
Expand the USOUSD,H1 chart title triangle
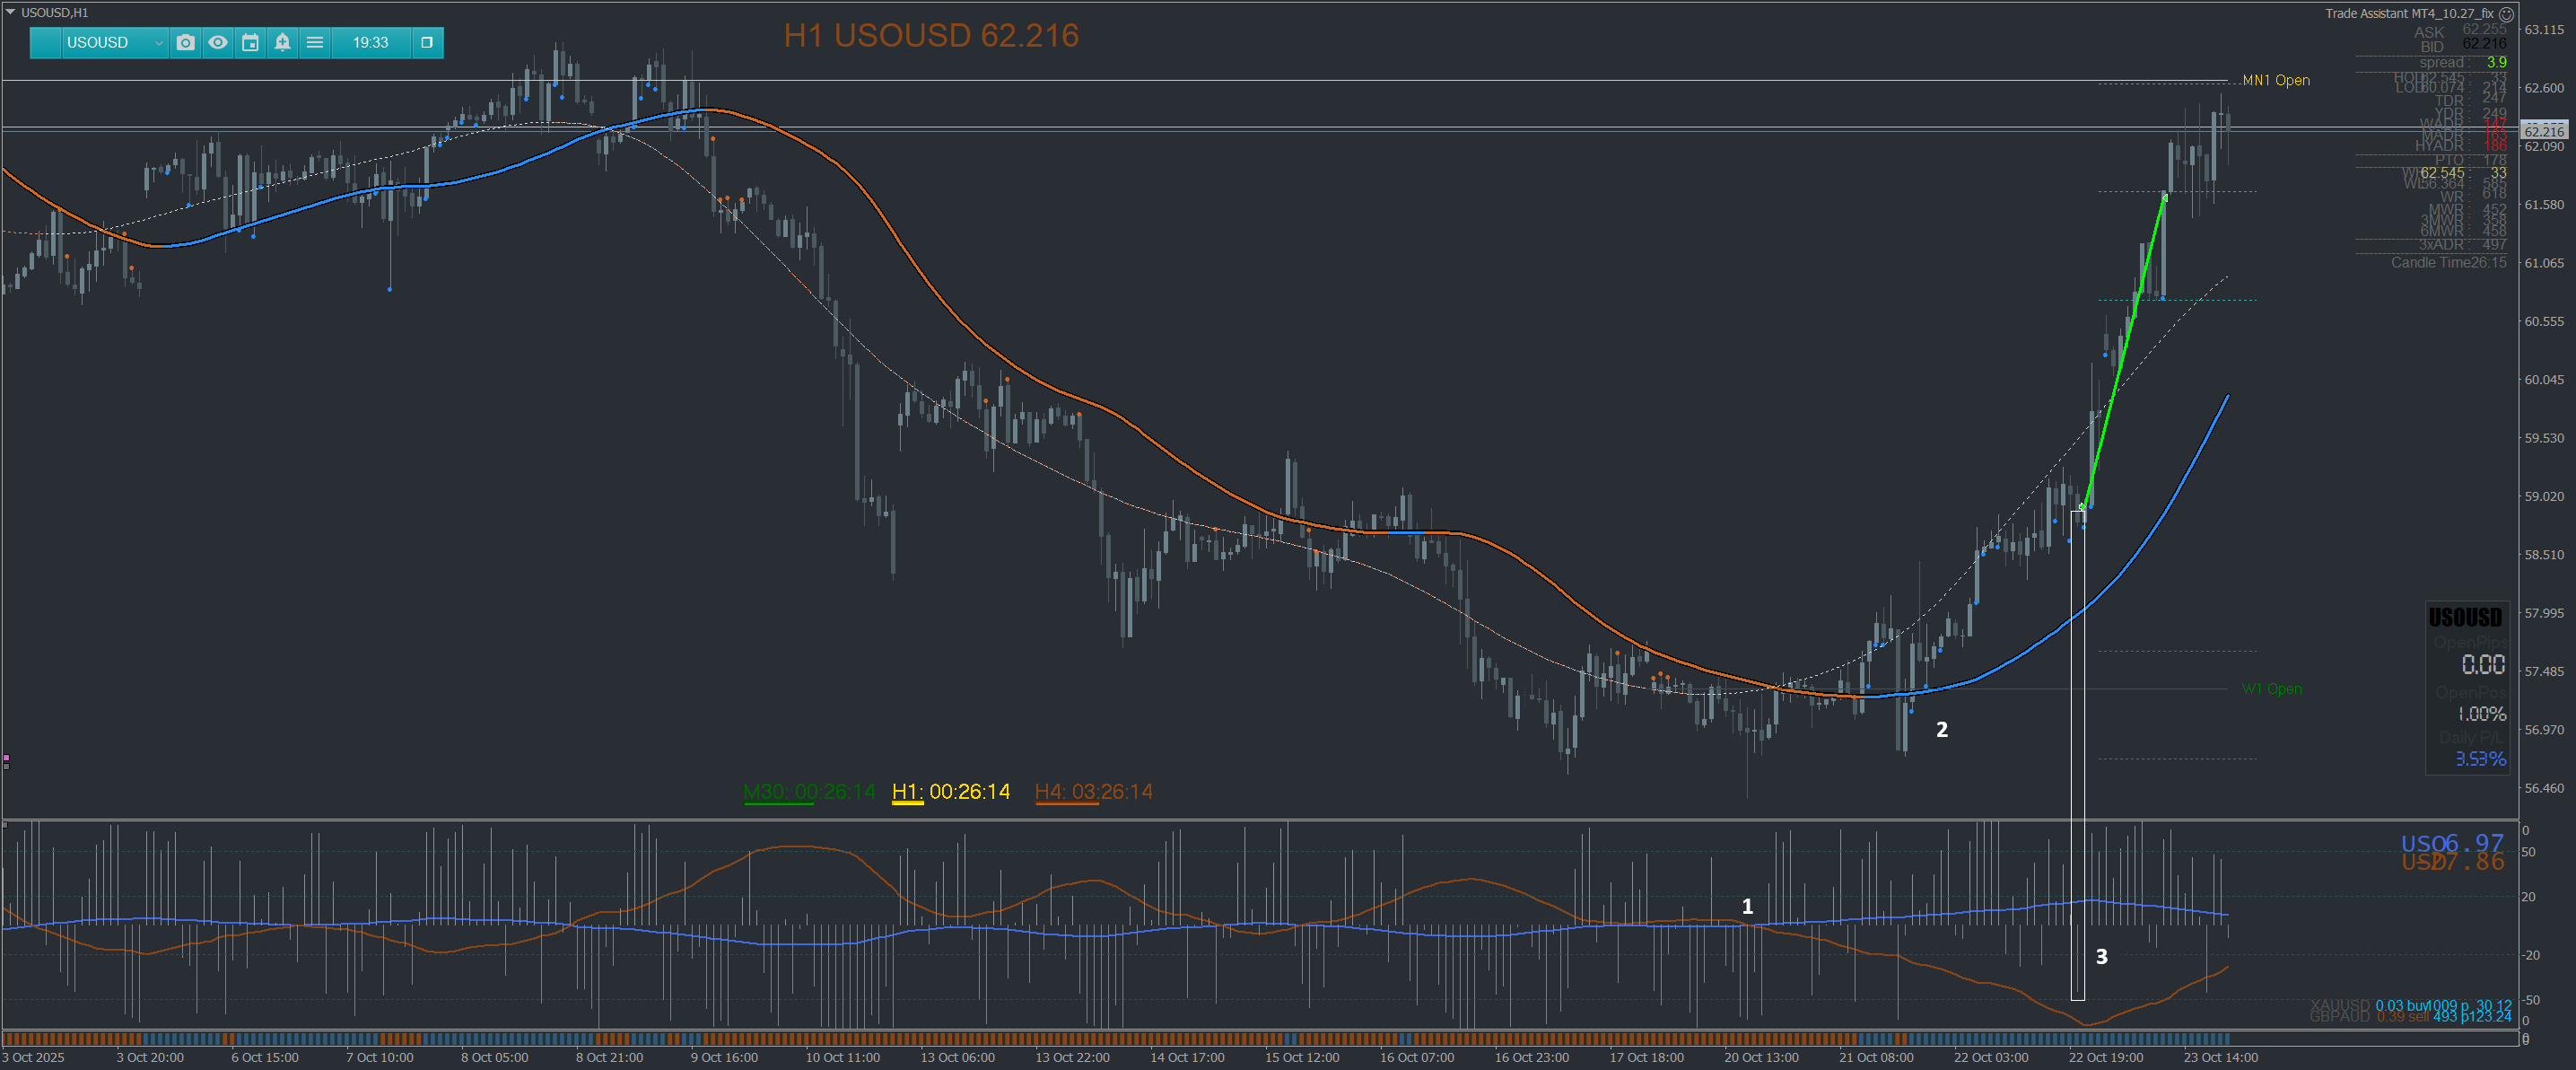10,12
